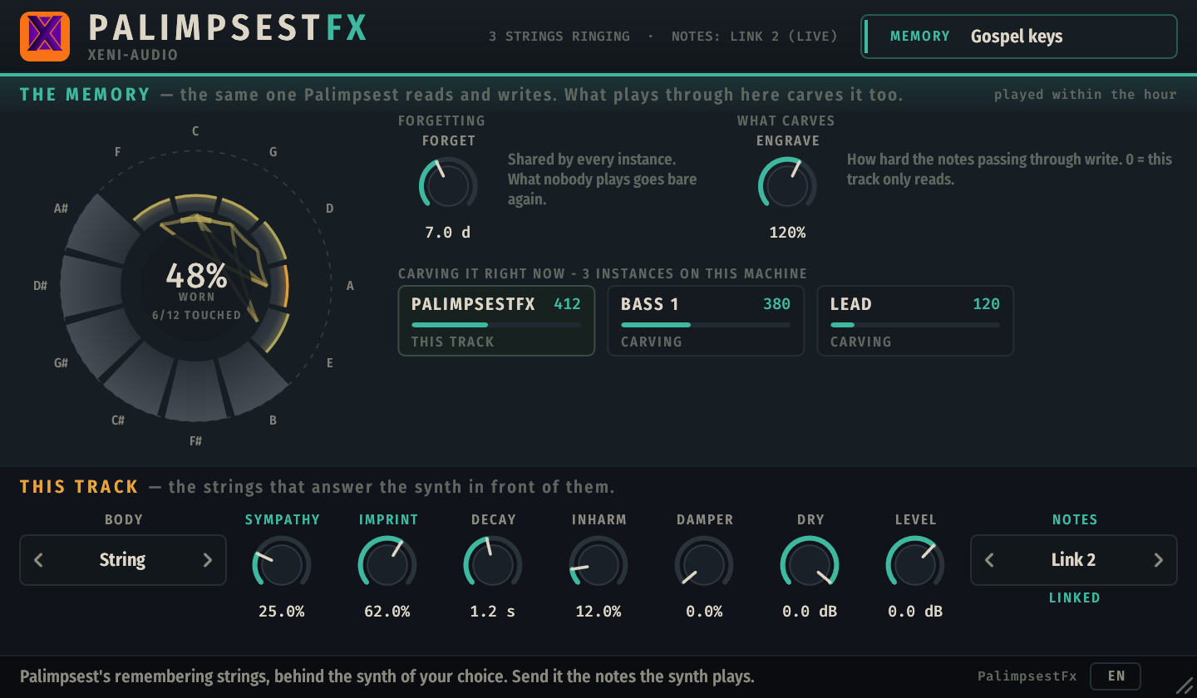The width and height of the screenshot is (1197, 698).
Task: Select next body type after String
Action: 208,560
